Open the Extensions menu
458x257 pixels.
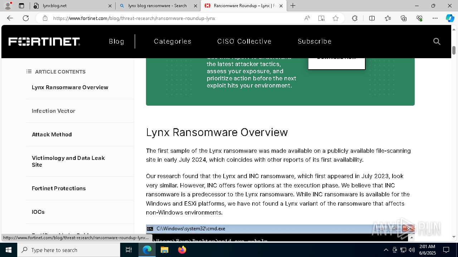coord(355,18)
